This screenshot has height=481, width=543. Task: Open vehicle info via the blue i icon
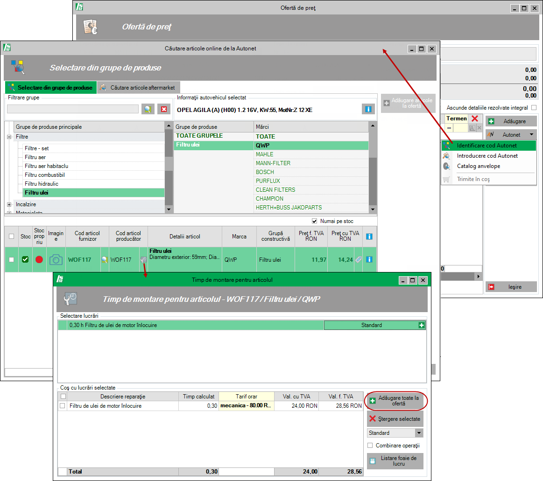368,109
